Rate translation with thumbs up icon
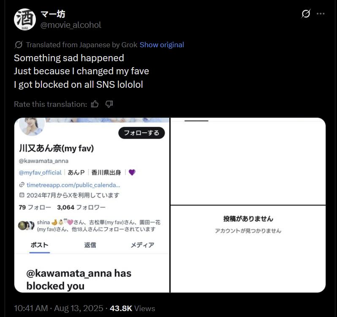337x317 pixels. 95,104
